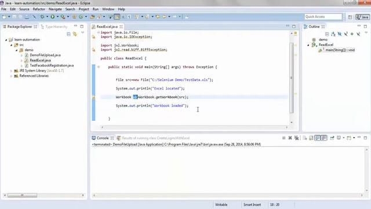Click the New file wizard toolbar icon
Image resolution: width=371 pixels, height=209 pixels.
4,17
